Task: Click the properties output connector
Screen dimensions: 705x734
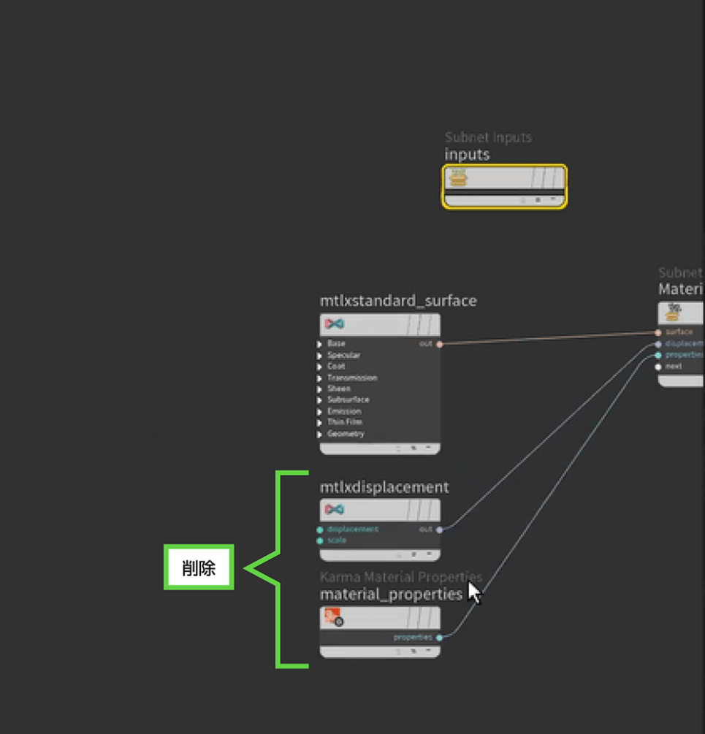Action: 439,638
